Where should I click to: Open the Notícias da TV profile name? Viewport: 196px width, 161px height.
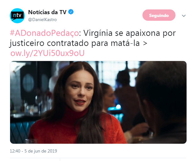(x=47, y=12)
